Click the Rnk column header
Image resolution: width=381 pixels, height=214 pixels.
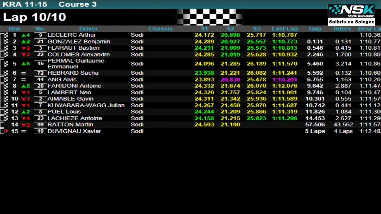tap(15, 29)
